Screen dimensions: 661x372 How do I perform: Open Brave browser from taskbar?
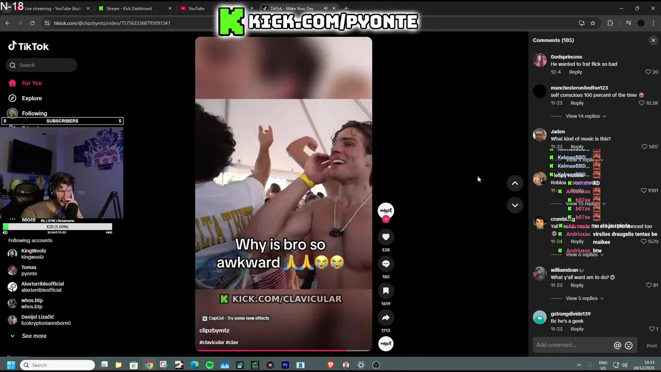coord(331,365)
